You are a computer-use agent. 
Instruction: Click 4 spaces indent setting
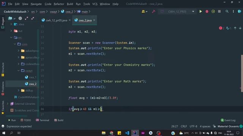pos(205,126)
